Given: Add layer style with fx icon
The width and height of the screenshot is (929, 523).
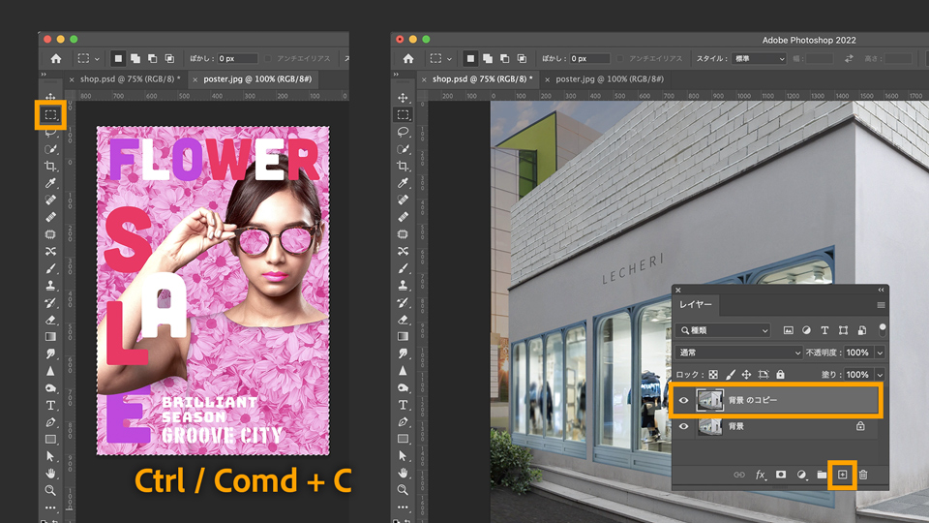Looking at the screenshot, I should (761, 475).
